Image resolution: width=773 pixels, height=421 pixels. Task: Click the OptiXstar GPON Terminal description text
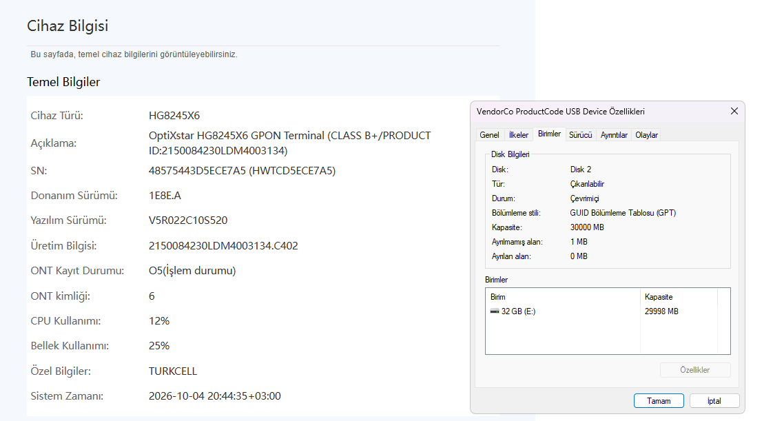coord(290,143)
